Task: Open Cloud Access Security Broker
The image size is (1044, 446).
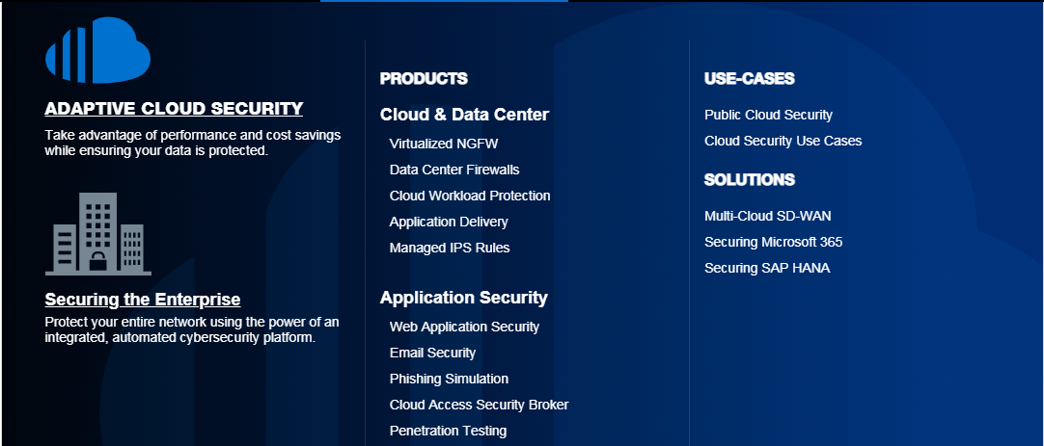Action: (x=479, y=405)
